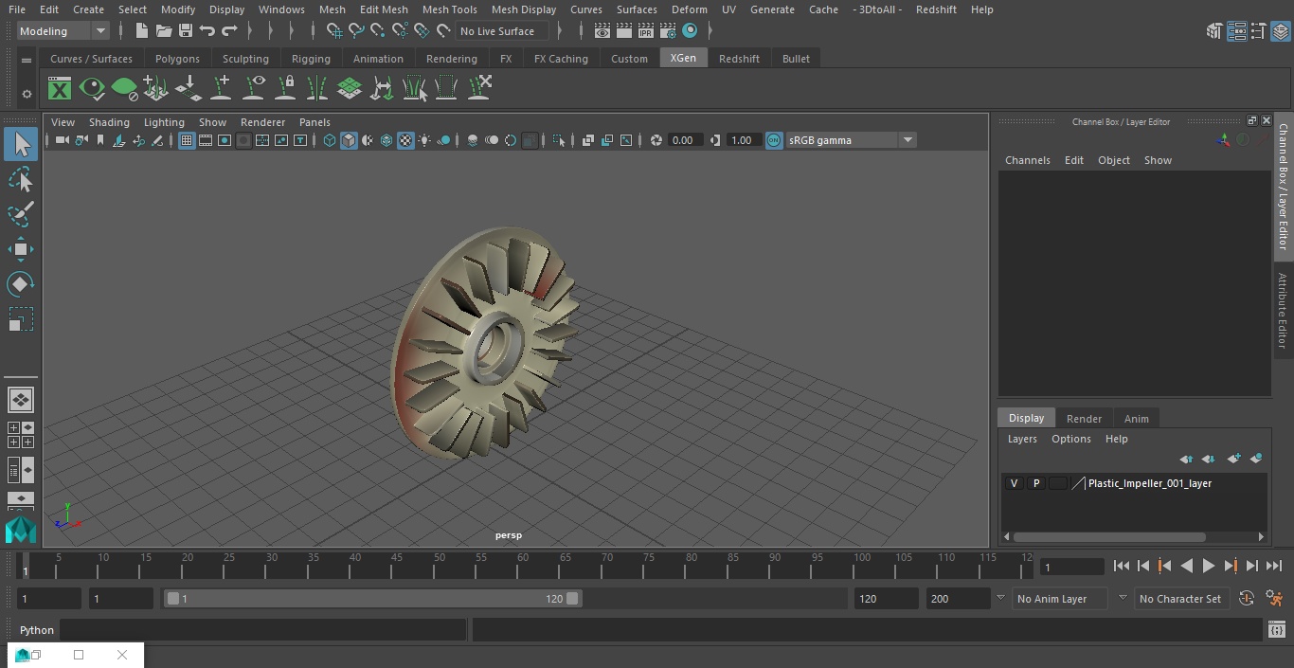Switch to the Render layer tab

[x=1084, y=419]
